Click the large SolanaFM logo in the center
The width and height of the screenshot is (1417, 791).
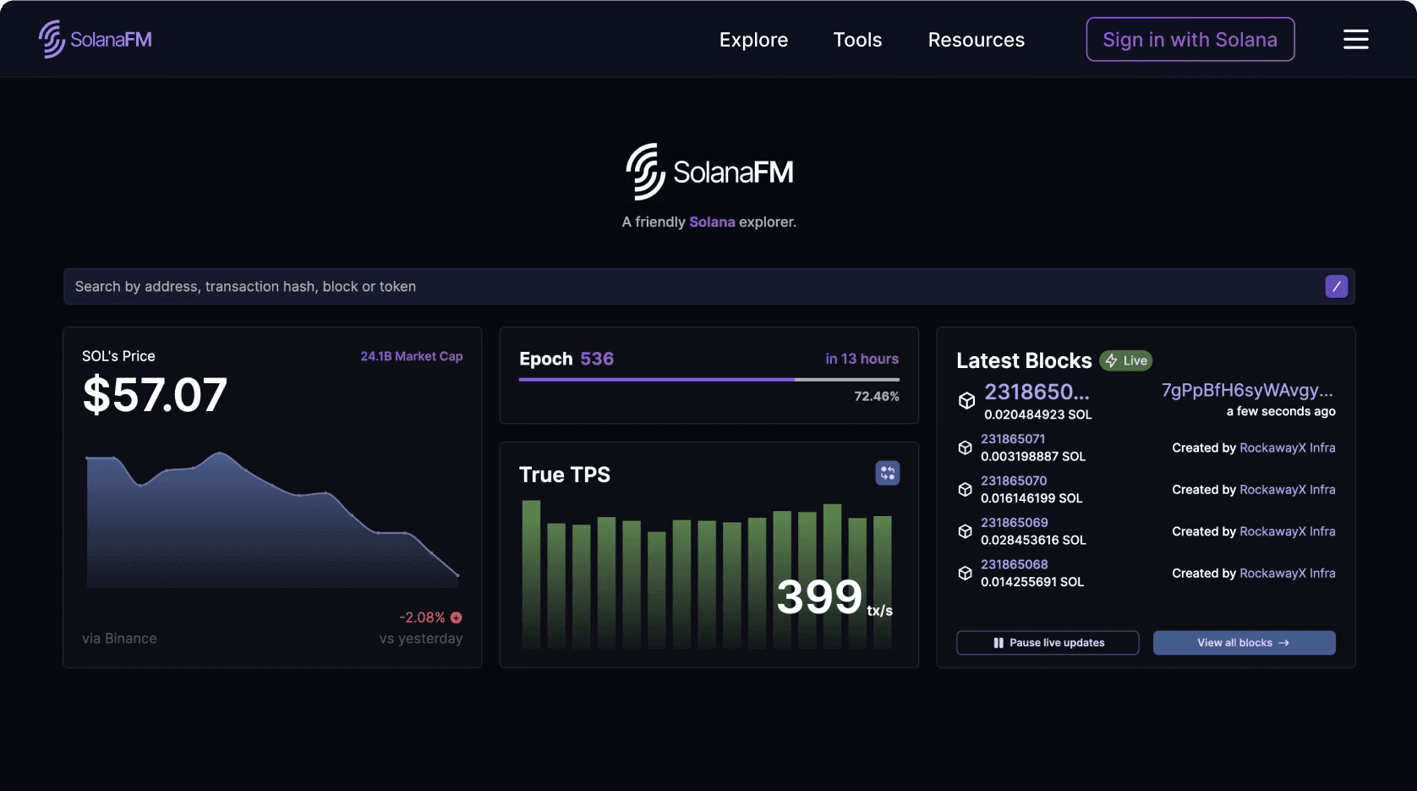[709, 172]
